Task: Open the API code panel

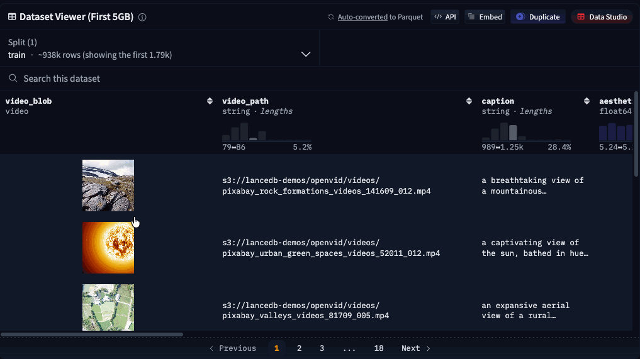Action: pyautogui.click(x=445, y=17)
